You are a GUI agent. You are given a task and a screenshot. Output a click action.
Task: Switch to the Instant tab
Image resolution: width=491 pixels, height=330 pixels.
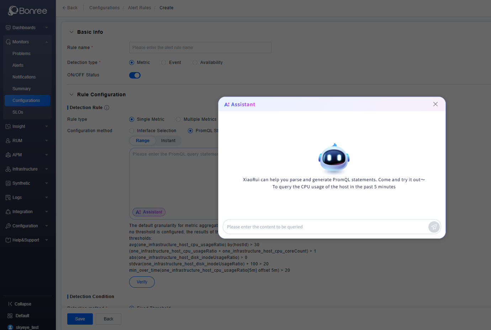coord(168,141)
